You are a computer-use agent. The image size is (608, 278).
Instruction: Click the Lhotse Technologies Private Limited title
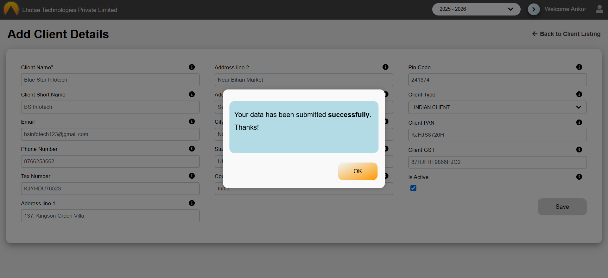70,10
